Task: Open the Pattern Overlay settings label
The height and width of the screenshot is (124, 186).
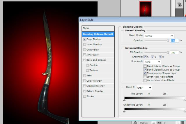Action: [x=95, y=91]
